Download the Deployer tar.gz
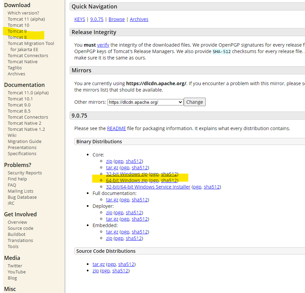The image size is (305, 293). 112,219
